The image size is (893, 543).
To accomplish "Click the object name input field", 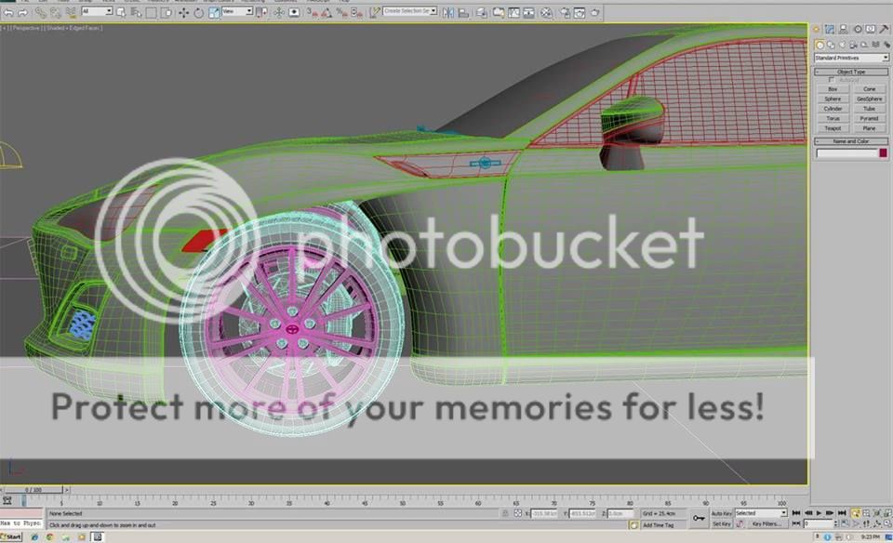I will pos(846,153).
